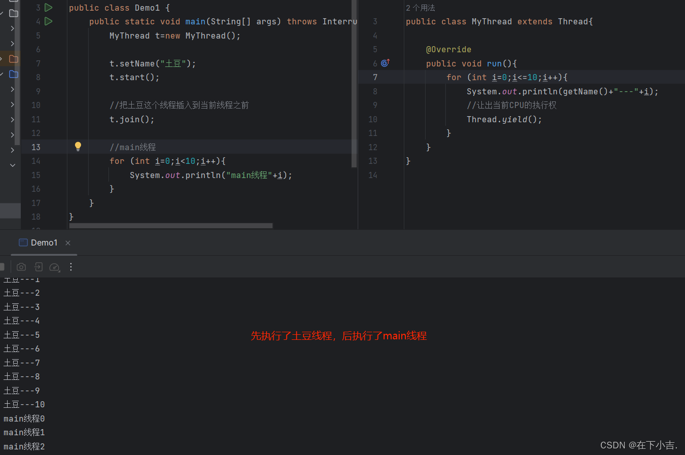Click console output '土豆---5'
The width and height of the screenshot is (685, 455).
[x=22, y=335]
